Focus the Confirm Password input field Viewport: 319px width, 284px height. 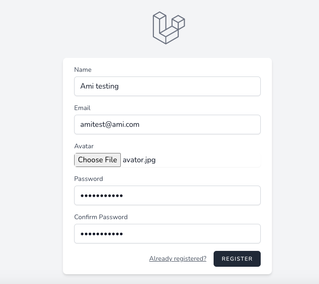click(x=167, y=234)
